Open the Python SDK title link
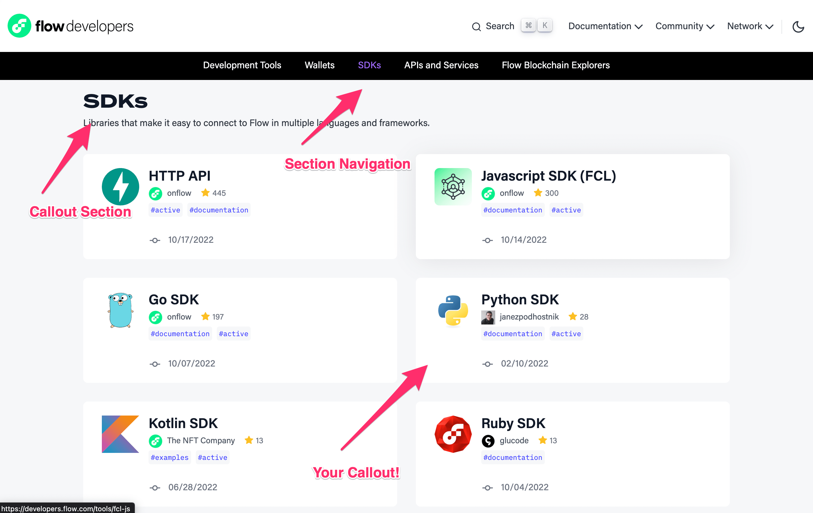 click(520, 300)
